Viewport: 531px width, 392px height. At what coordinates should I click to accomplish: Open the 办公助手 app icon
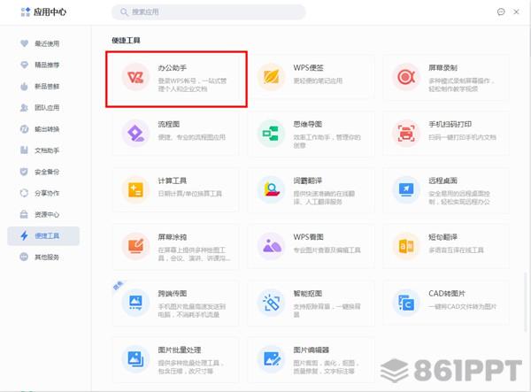click(x=135, y=77)
